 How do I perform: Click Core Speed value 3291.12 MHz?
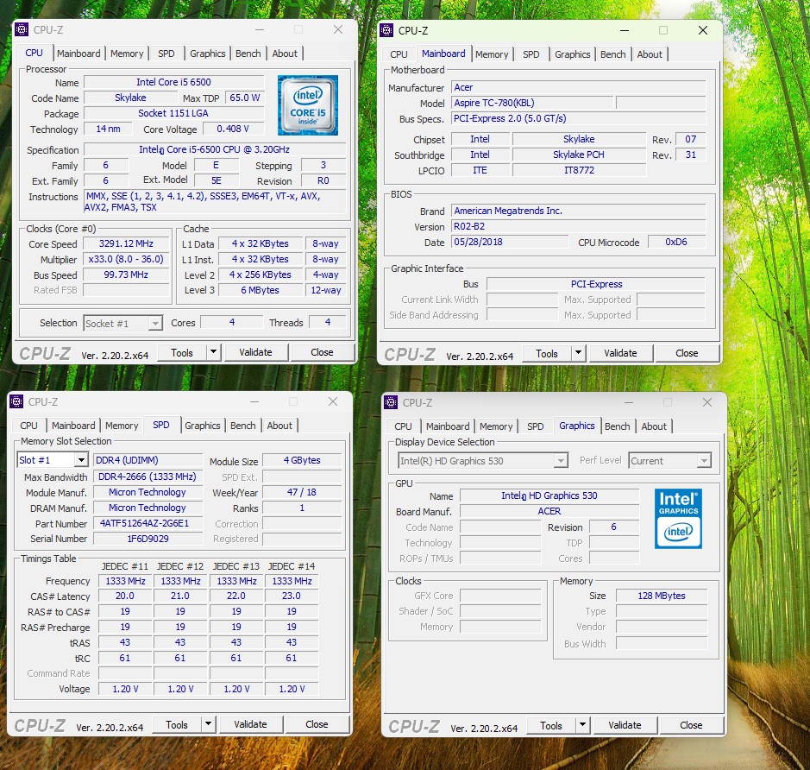126,243
